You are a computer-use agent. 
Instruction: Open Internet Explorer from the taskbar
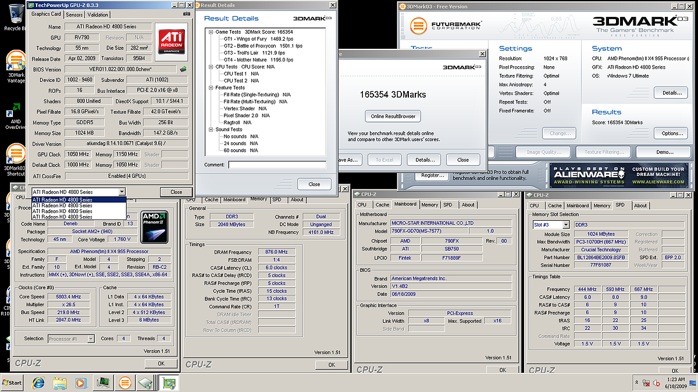click(x=38, y=383)
